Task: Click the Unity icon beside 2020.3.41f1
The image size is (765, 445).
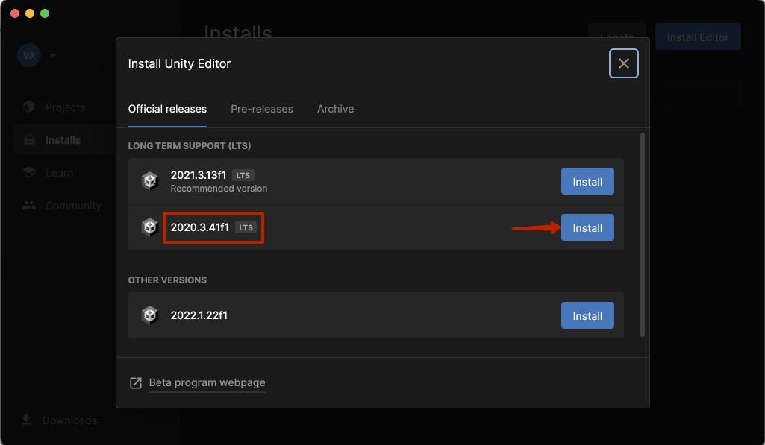Action: [150, 227]
